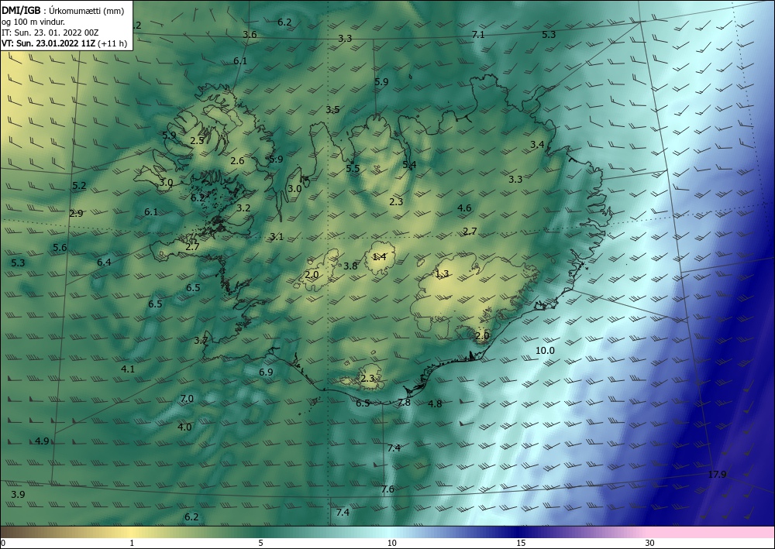The image size is (775, 549).
Task: Click the 3.1 value inland
Action: click(277, 236)
